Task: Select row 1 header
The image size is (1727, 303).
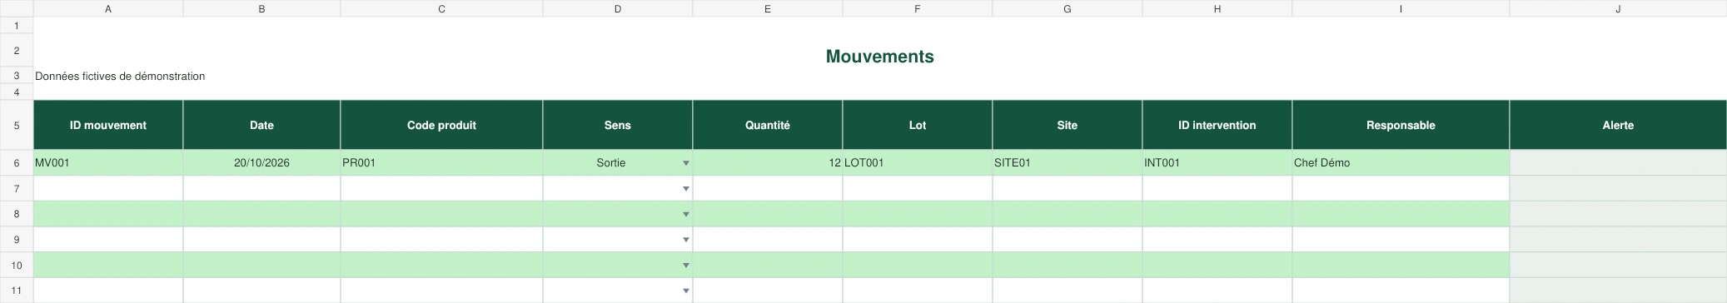Action: (17, 26)
